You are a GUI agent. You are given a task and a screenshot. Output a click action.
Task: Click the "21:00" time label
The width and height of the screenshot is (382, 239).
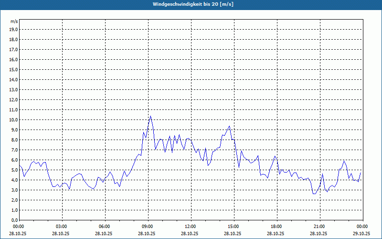[320, 227]
